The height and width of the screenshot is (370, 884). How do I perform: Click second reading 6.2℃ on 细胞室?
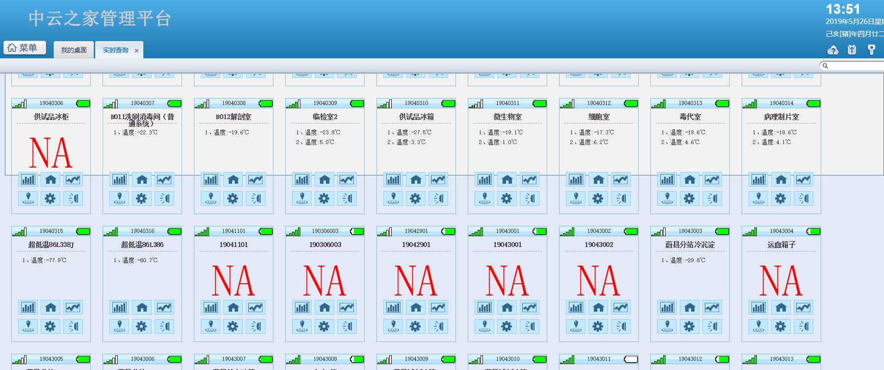click(x=589, y=142)
